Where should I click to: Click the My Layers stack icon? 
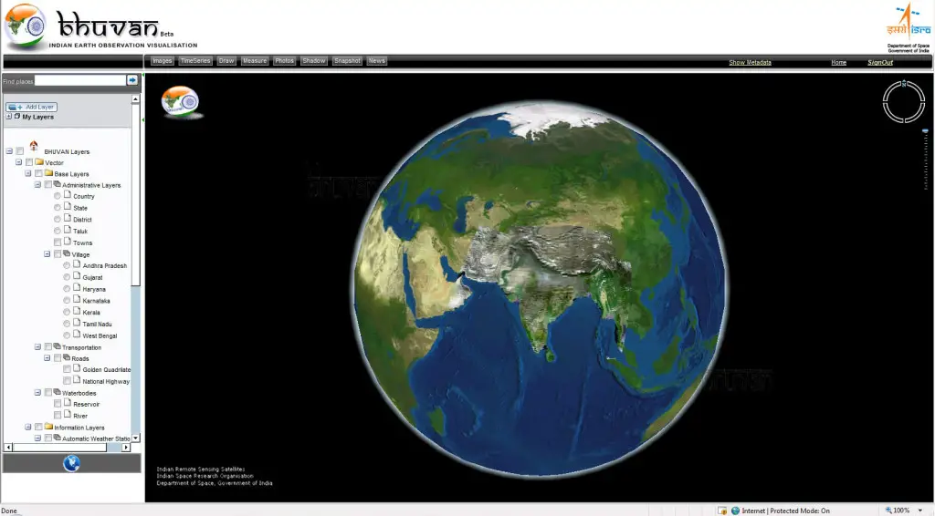pos(17,116)
